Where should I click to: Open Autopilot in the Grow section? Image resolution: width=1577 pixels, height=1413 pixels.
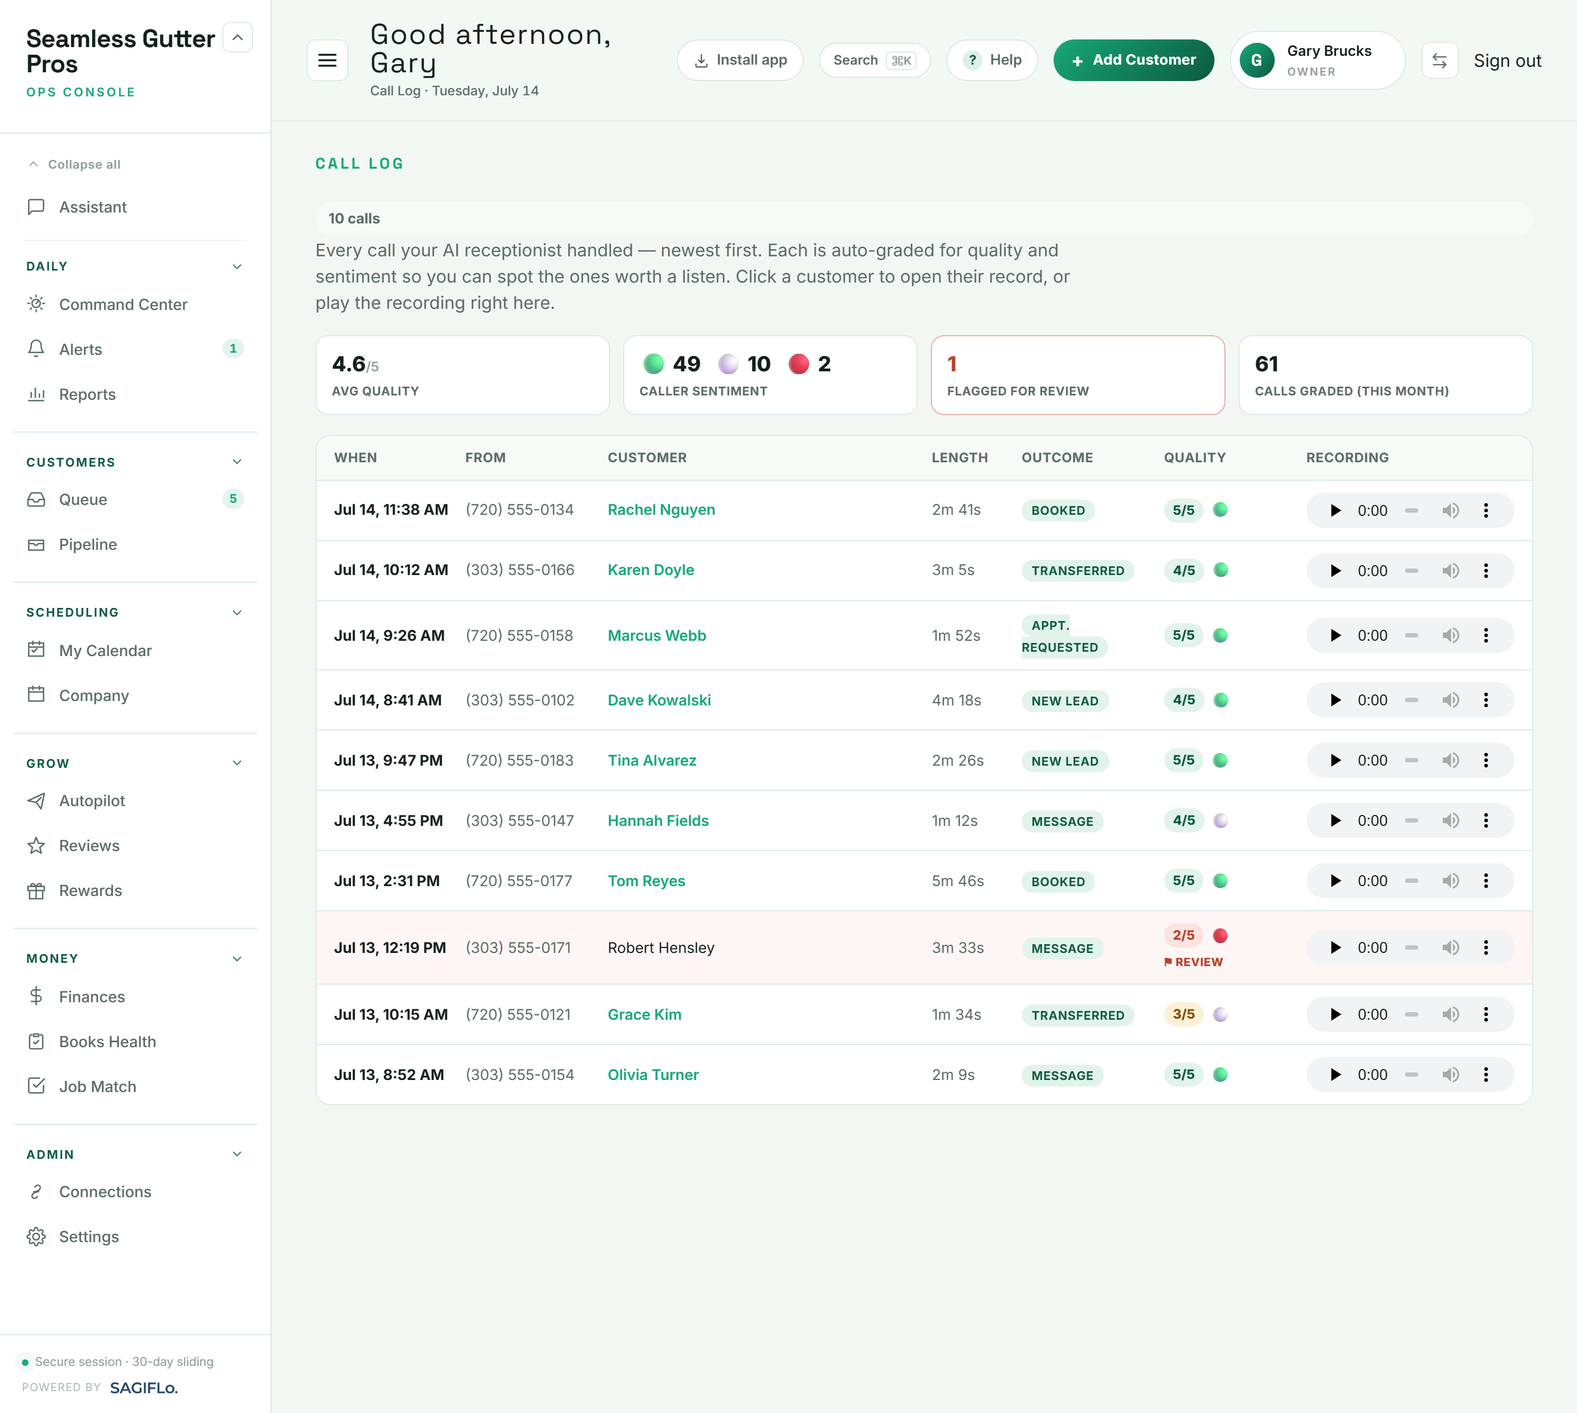(x=135, y=801)
